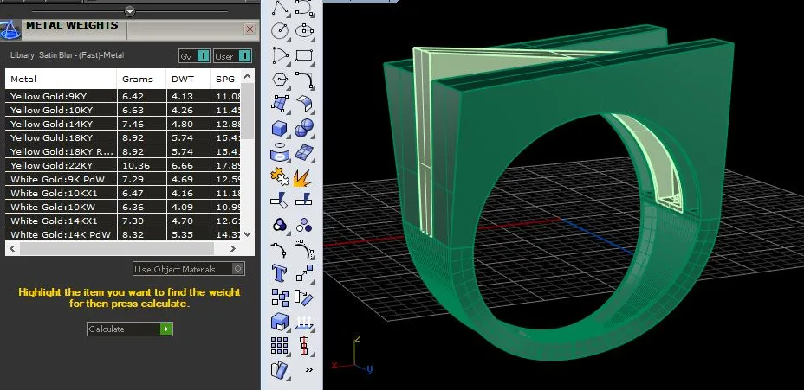
Task: Expand toolbar overflow double-arrow
Action: point(308,369)
